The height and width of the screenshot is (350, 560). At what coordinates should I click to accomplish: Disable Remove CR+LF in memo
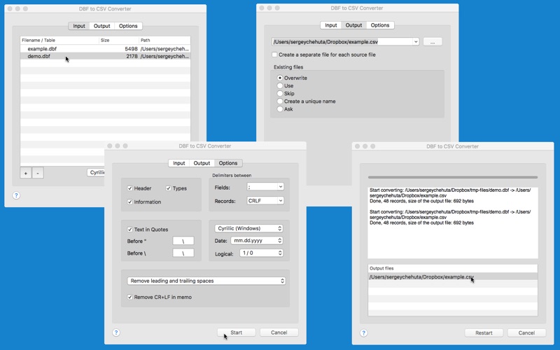tap(130, 297)
